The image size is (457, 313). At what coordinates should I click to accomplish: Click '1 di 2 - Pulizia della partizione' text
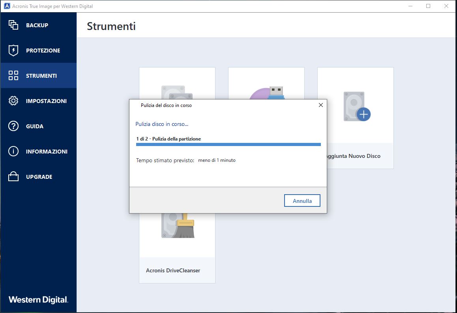coord(169,139)
